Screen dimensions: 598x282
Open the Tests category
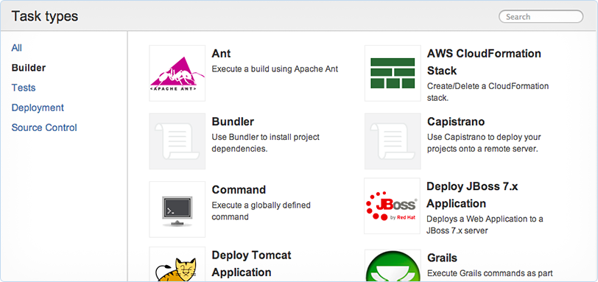(x=24, y=88)
